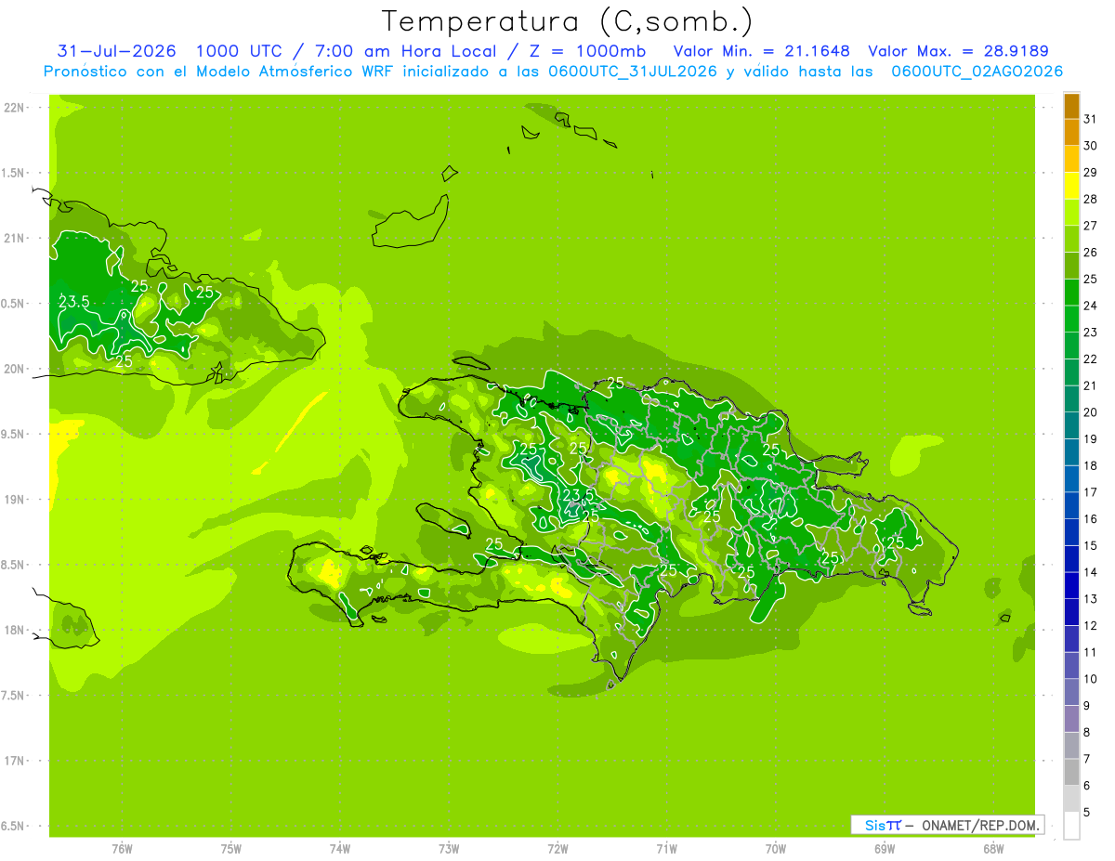Click the 22N latitude axis label
This screenshot has width=1115, height=861.
click(x=15, y=108)
